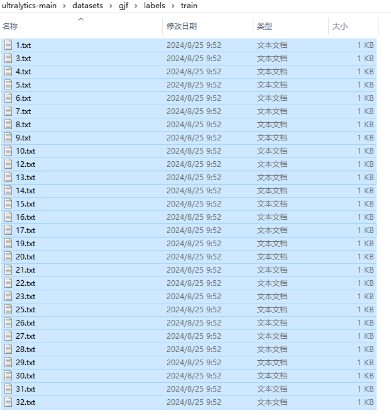Click the modified date of 1.txt
391x420 pixels.
(x=194, y=45)
